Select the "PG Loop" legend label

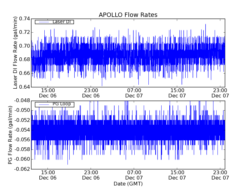[62, 104]
